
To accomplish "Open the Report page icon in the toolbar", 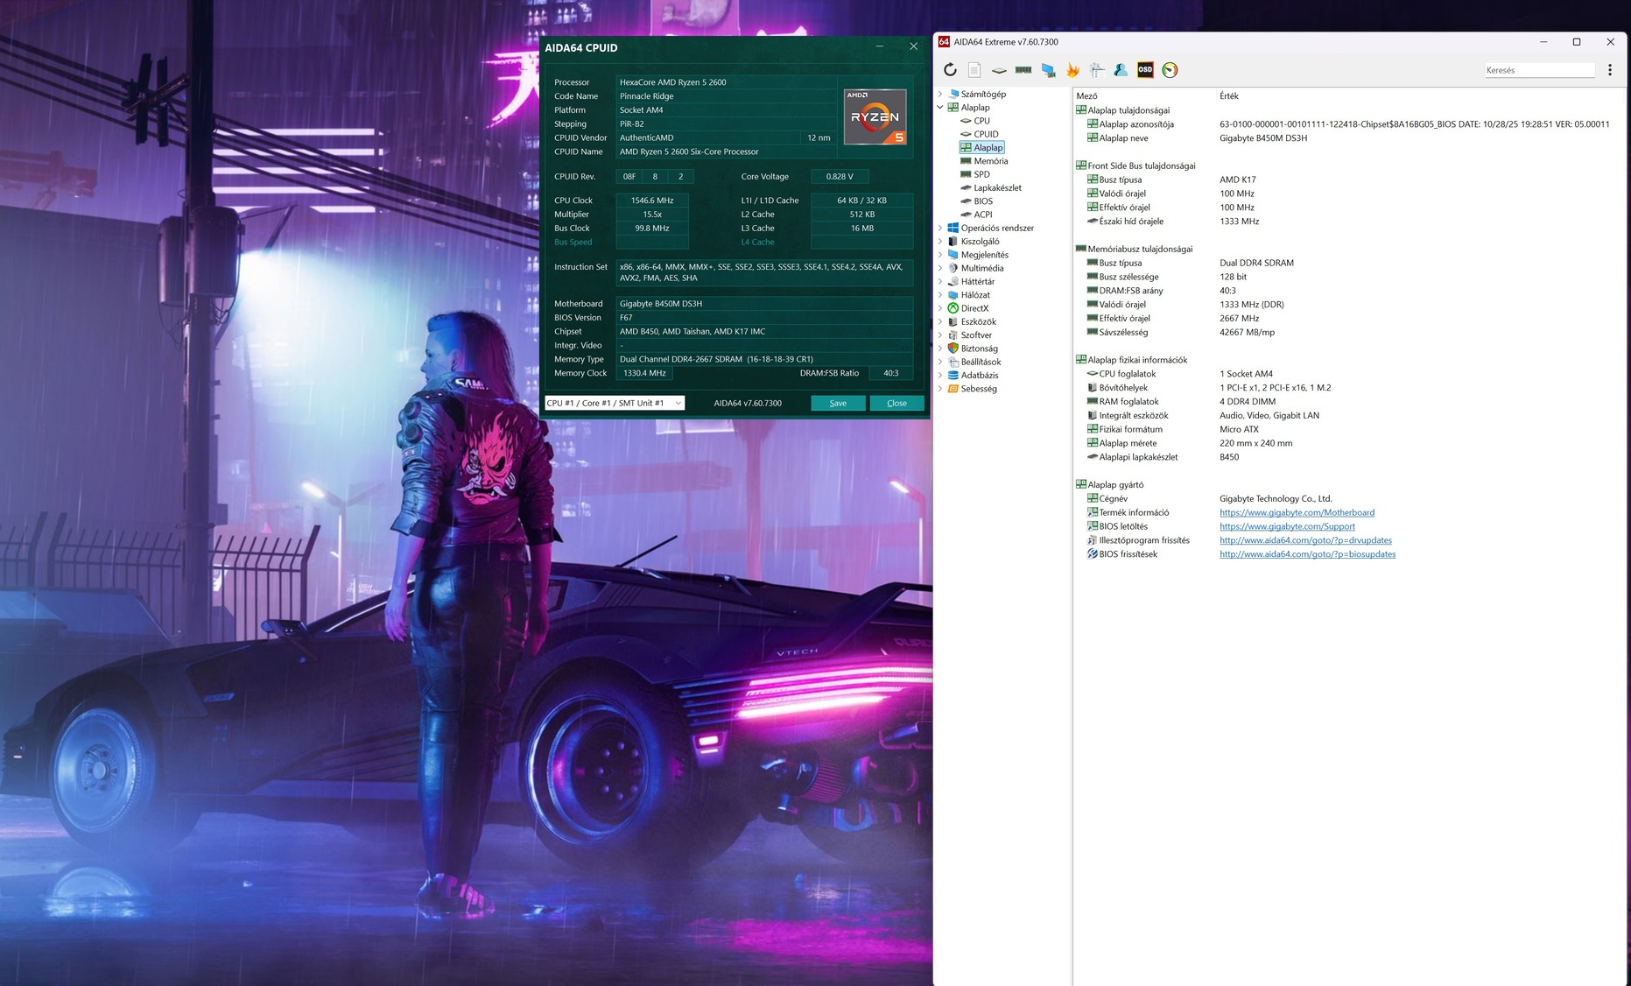I will tap(974, 70).
